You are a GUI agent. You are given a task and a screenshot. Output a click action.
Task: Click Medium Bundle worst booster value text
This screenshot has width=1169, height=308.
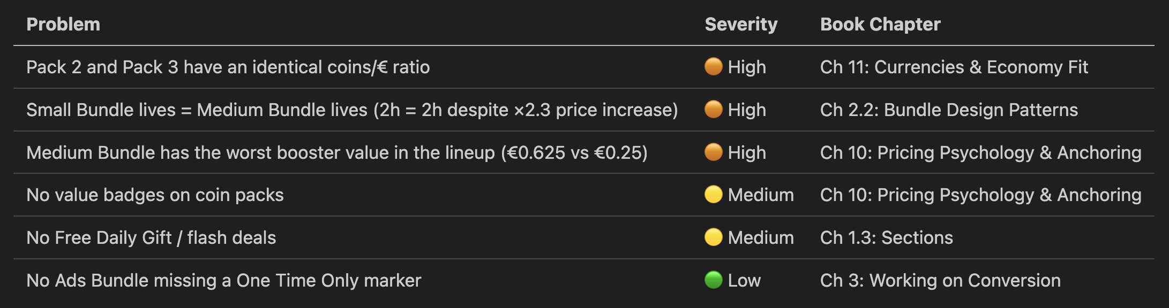336,152
